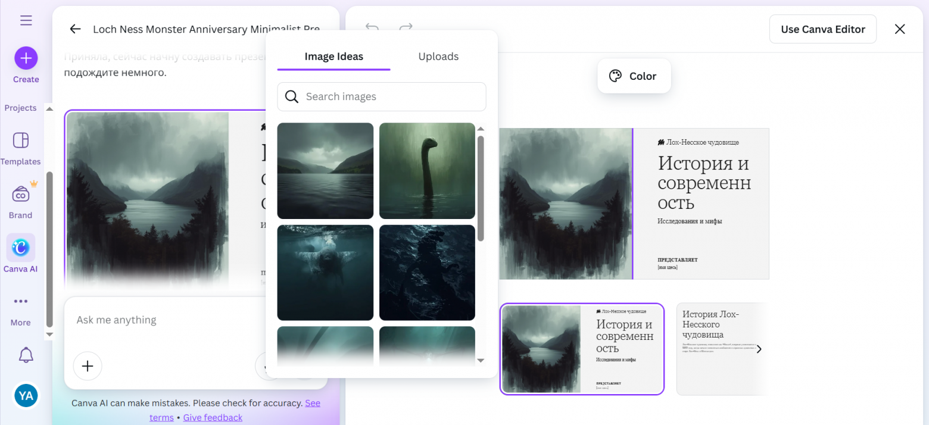Switch to the Uploads tab
The height and width of the screenshot is (425, 929).
pos(438,57)
